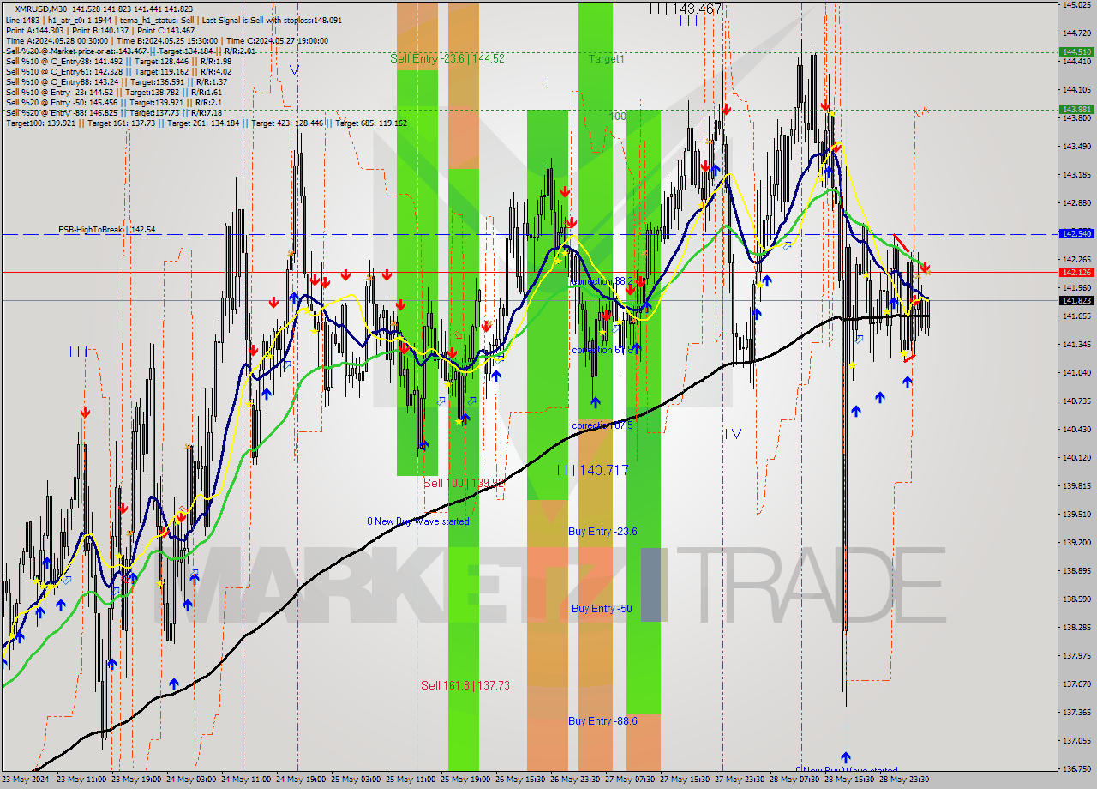Click '23 May 2024' on the time axis
The width and height of the screenshot is (1097, 789).
[26, 780]
